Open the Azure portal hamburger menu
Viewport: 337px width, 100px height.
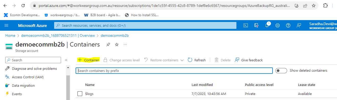point(6,25)
